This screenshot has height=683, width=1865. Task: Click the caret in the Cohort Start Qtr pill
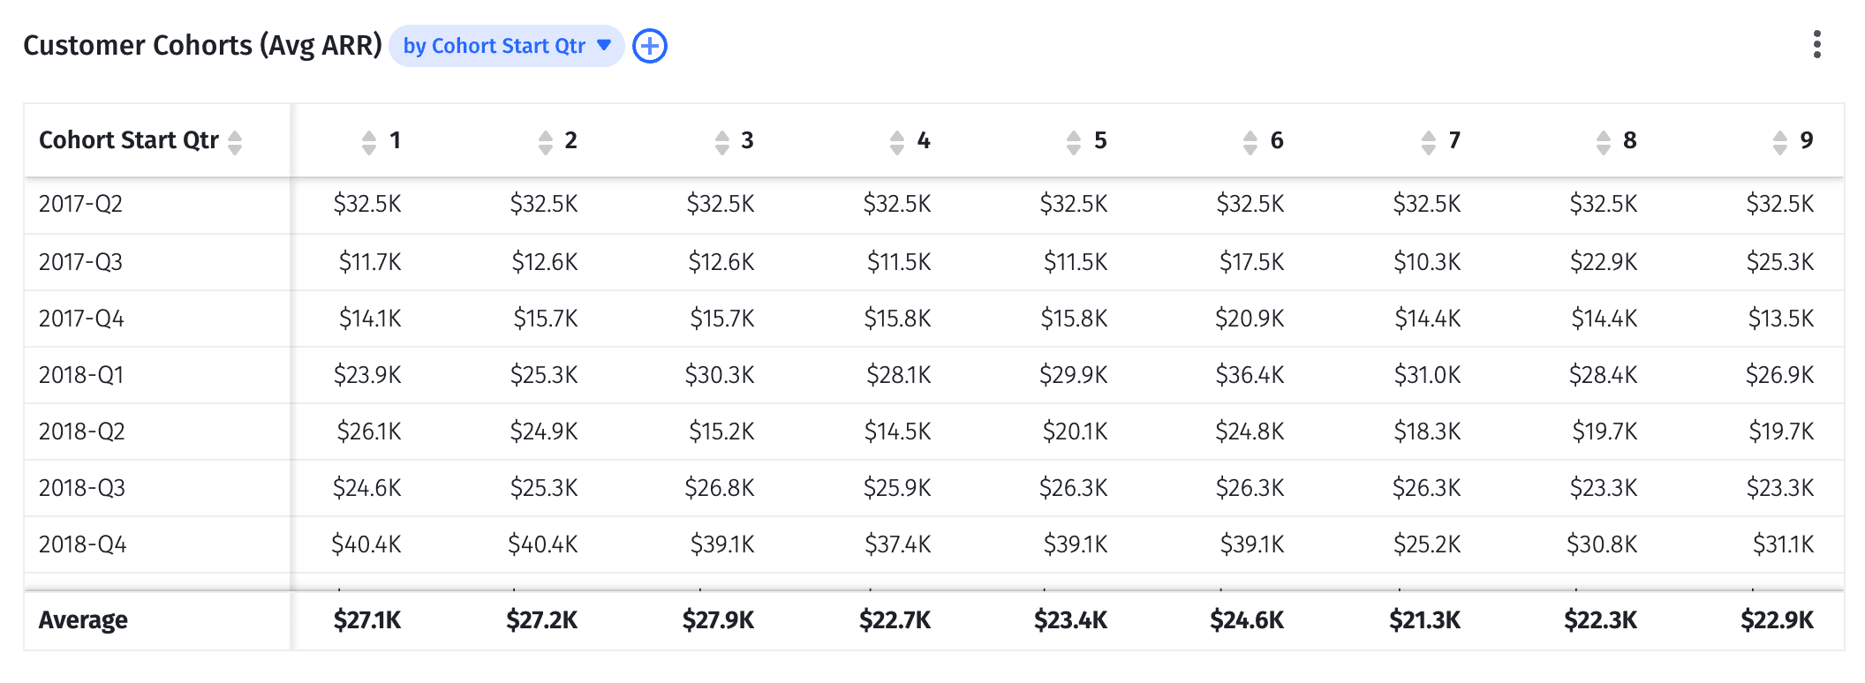[x=604, y=46]
